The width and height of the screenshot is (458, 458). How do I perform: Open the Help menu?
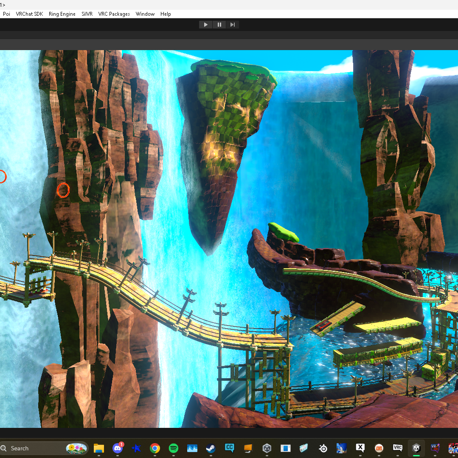tap(166, 14)
